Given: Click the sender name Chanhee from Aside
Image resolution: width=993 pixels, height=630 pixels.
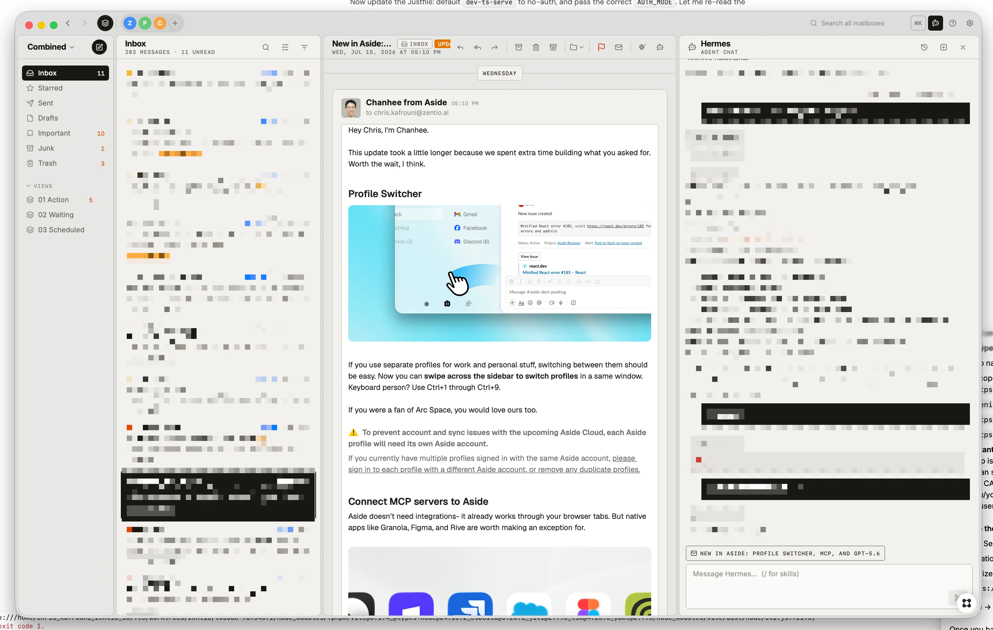Looking at the screenshot, I should click(x=406, y=102).
